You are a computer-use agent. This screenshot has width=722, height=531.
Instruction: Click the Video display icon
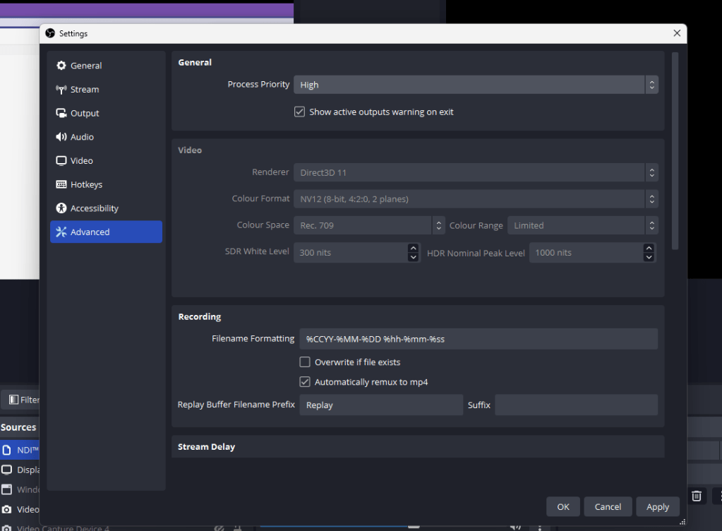pyautogui.click(x=61, y=161)
